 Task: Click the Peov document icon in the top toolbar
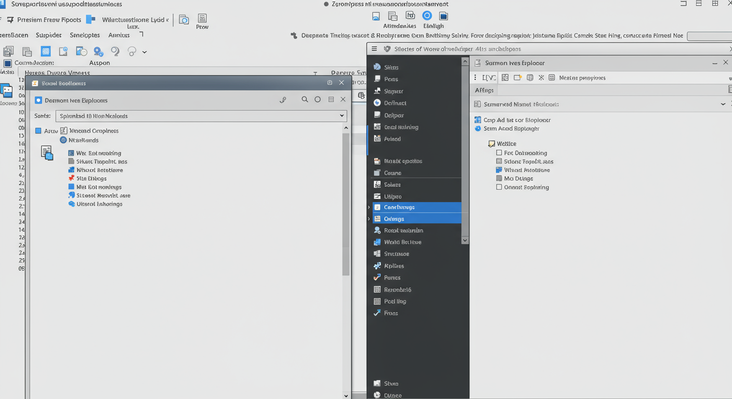point(202,19)
